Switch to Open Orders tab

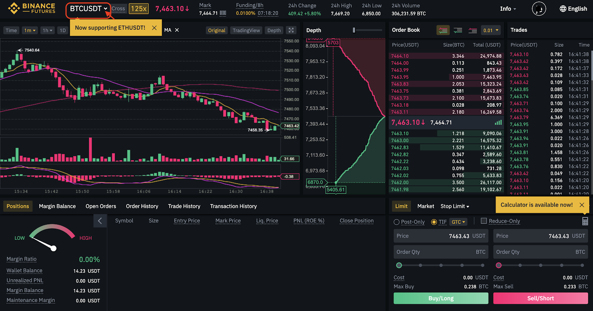pos(101,206)
